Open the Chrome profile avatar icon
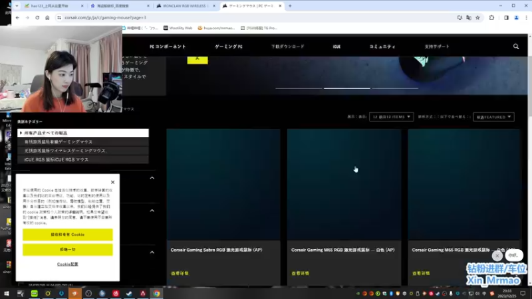532x299 pixels. click(517, 18)
